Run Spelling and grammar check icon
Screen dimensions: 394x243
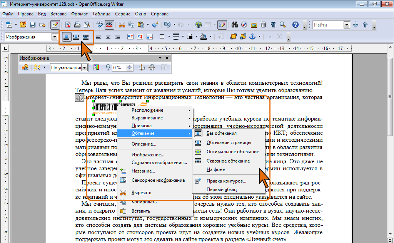100,25
